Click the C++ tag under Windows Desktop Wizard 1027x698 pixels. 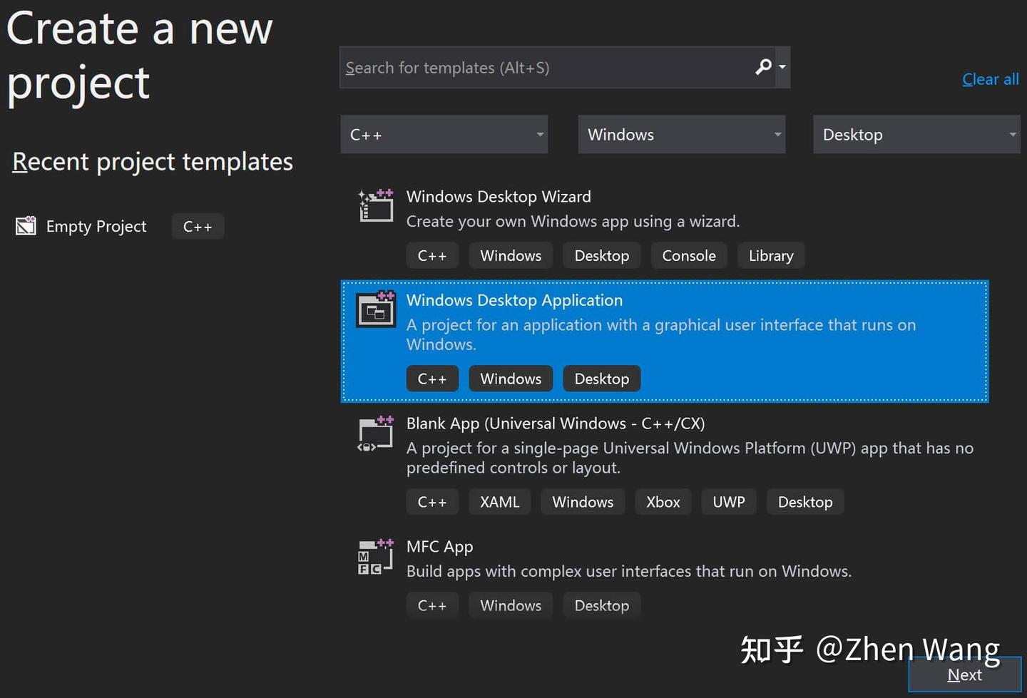click(x=432, y=255)
